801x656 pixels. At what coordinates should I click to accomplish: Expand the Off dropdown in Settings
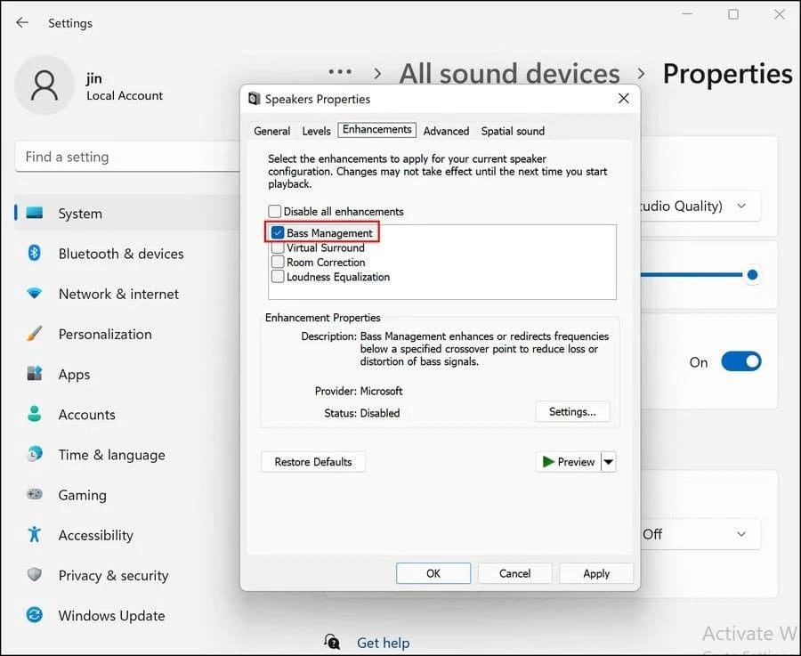[699, 534]
